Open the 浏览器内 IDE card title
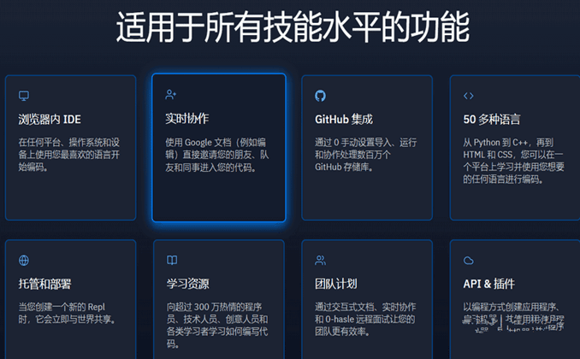This screenshot has width=580, height=359. pyautogui.click(x=50, y=120)
